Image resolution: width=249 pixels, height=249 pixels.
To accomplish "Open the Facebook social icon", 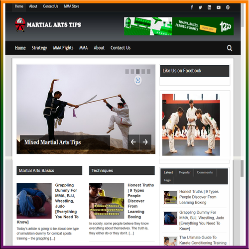I will 192,7.
